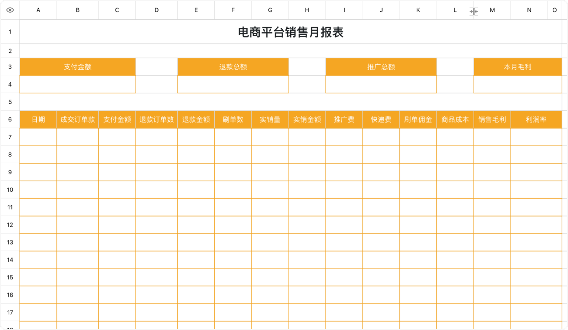Click the empty 利润率 cell in row 7
568x330 pixels.
tap(536, 137)
